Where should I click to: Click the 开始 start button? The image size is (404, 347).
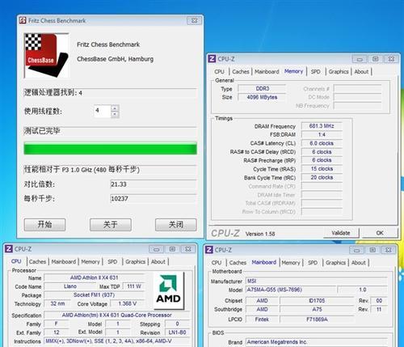pos(44,225)
